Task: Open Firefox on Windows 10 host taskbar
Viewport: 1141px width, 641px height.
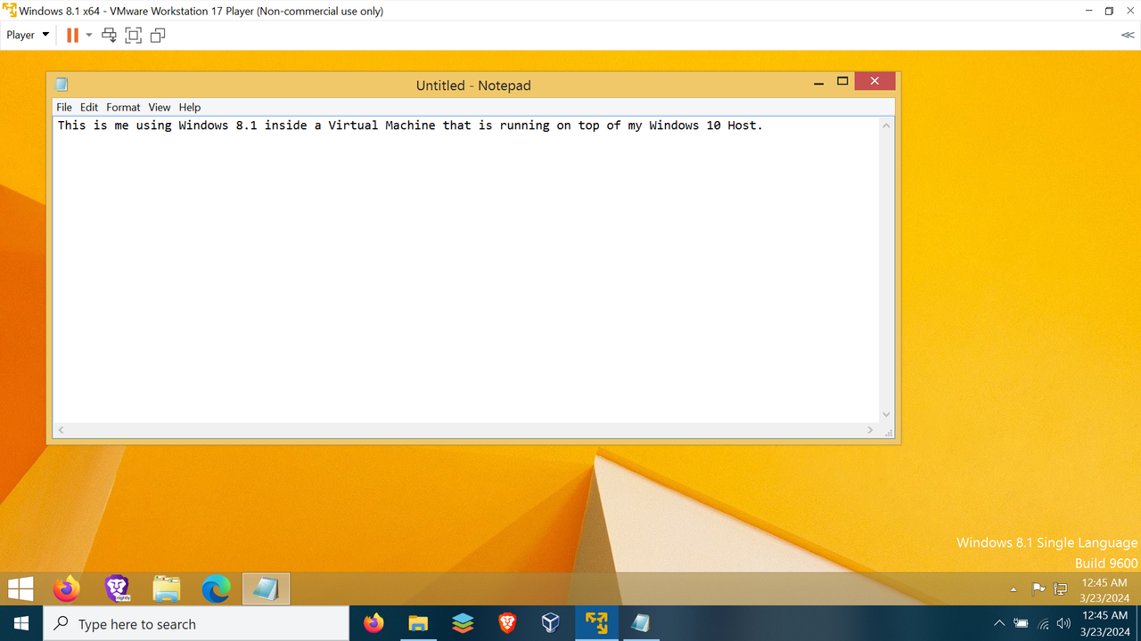Action: 374,624
